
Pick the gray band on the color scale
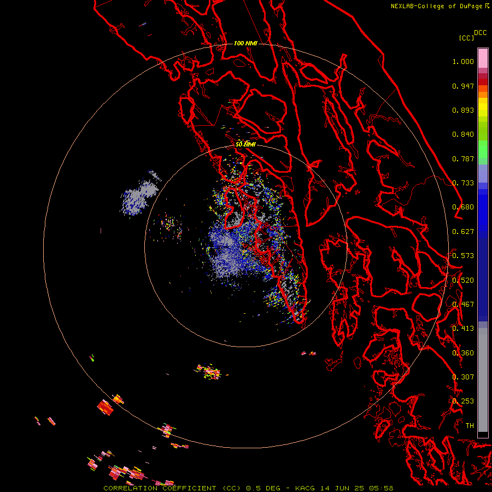click(483, 383)
